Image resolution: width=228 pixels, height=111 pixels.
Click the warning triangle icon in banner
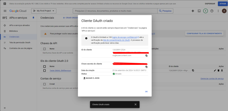(45, 34)
